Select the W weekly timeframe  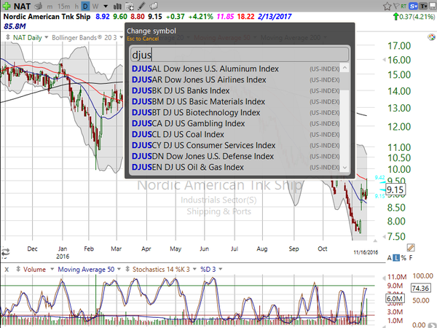pyautogui.click(x=95, y=6)
